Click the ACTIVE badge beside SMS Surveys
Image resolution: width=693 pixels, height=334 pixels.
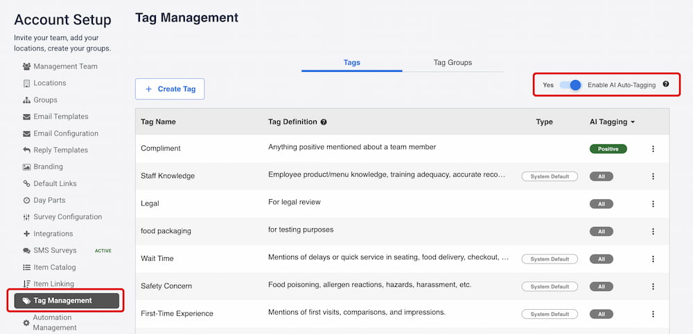[103, 251]
